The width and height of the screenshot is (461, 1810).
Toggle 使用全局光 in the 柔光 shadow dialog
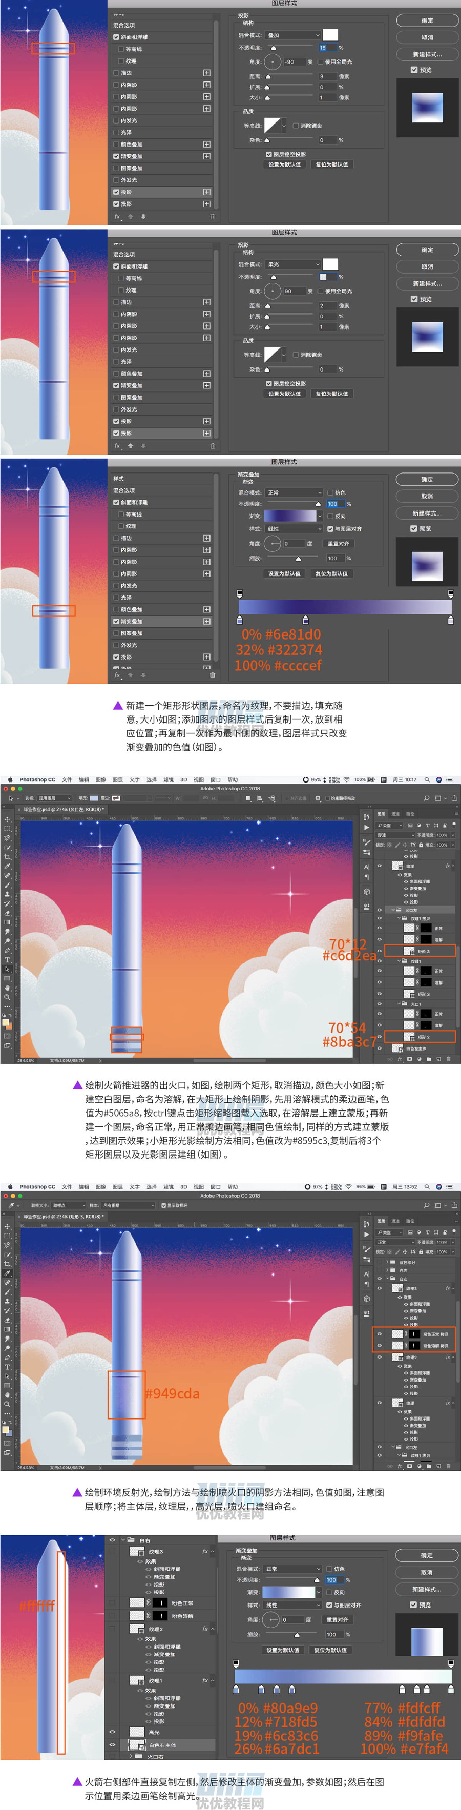[321, 291]
